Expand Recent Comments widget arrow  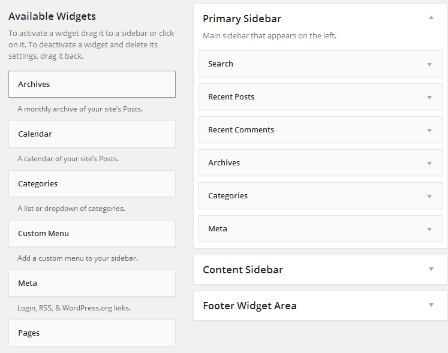[x=429, y=130]
